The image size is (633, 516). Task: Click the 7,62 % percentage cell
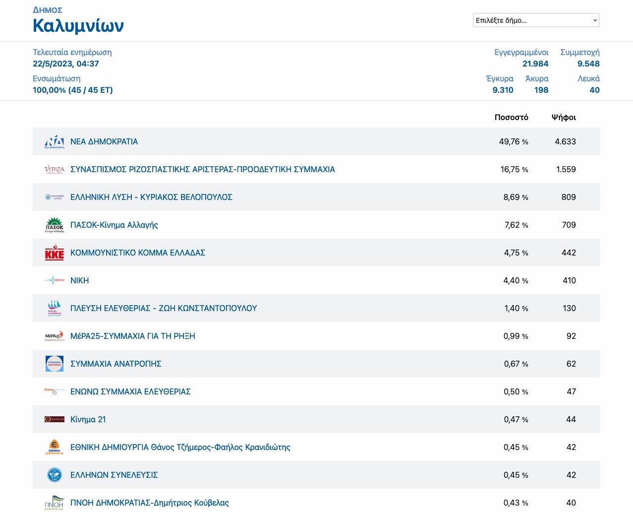pos(517,225)
